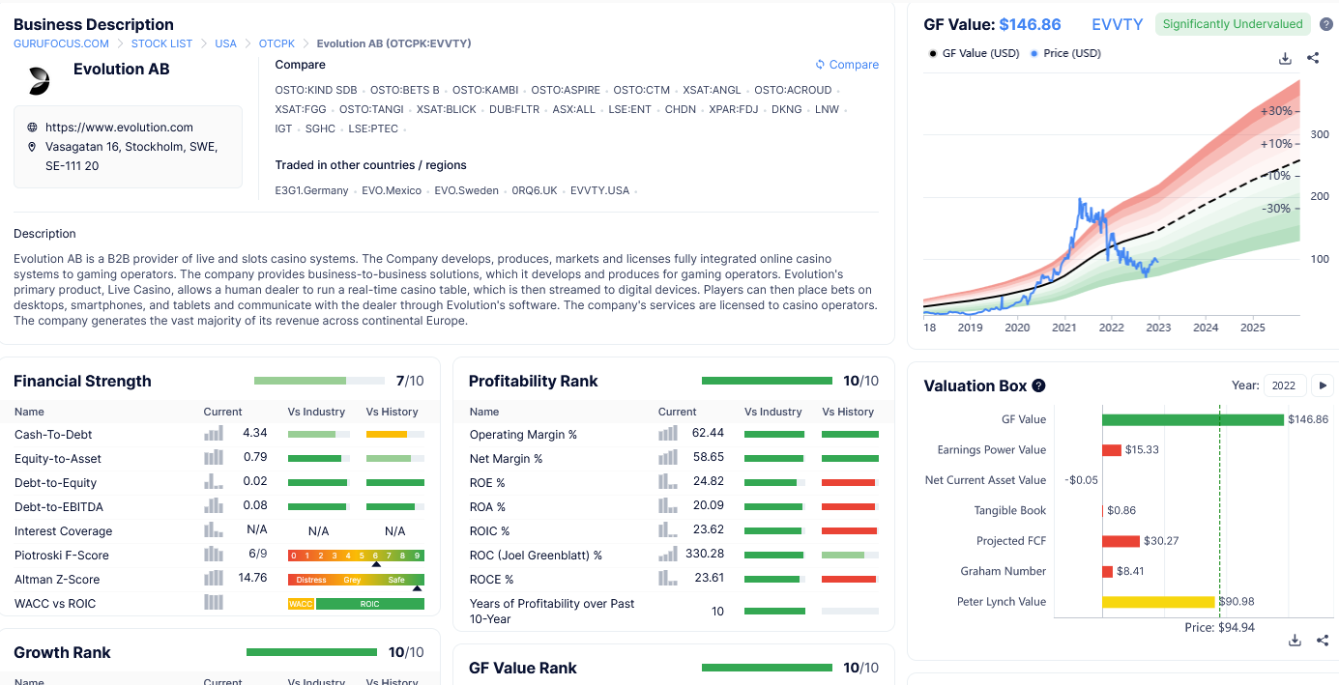This screenshot has height=685, width=1339.
Task: Toggle the Price (USD) legend series
Action: click(1065, 53)
